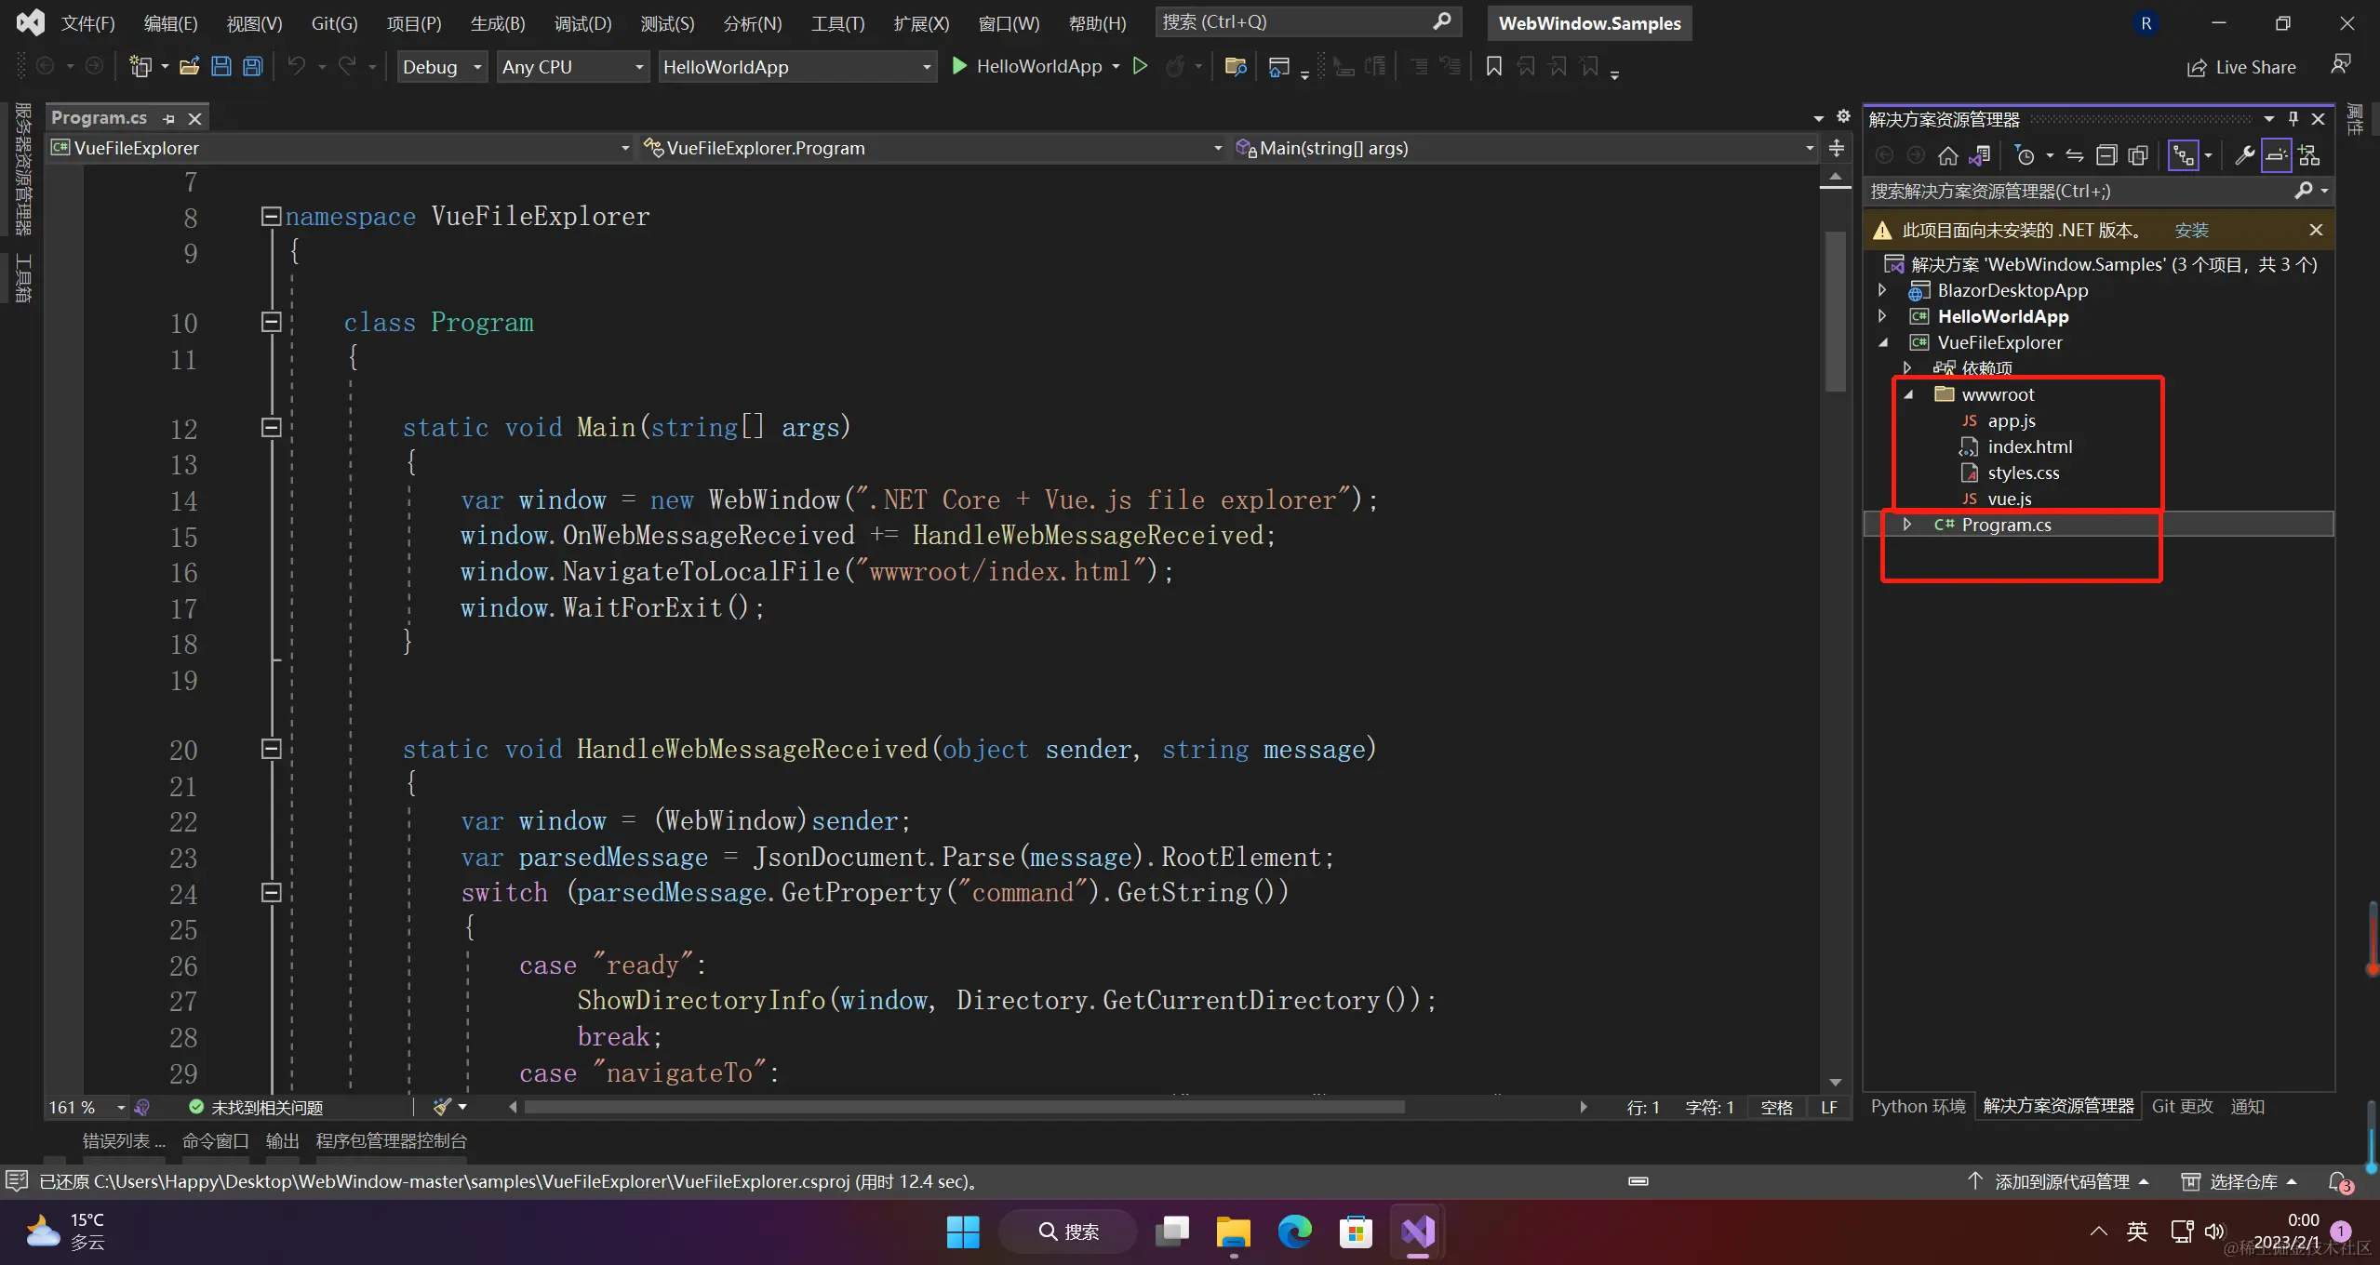Open properties via the wrench icon
Image resolution: width=2380 pixels, height=1265 pixels.
pos(2244,155)
